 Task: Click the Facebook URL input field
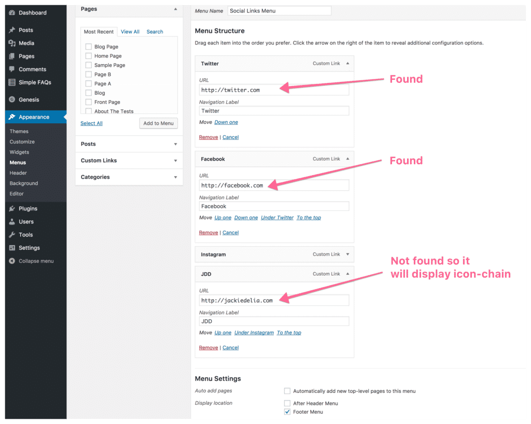pos(274,186)
